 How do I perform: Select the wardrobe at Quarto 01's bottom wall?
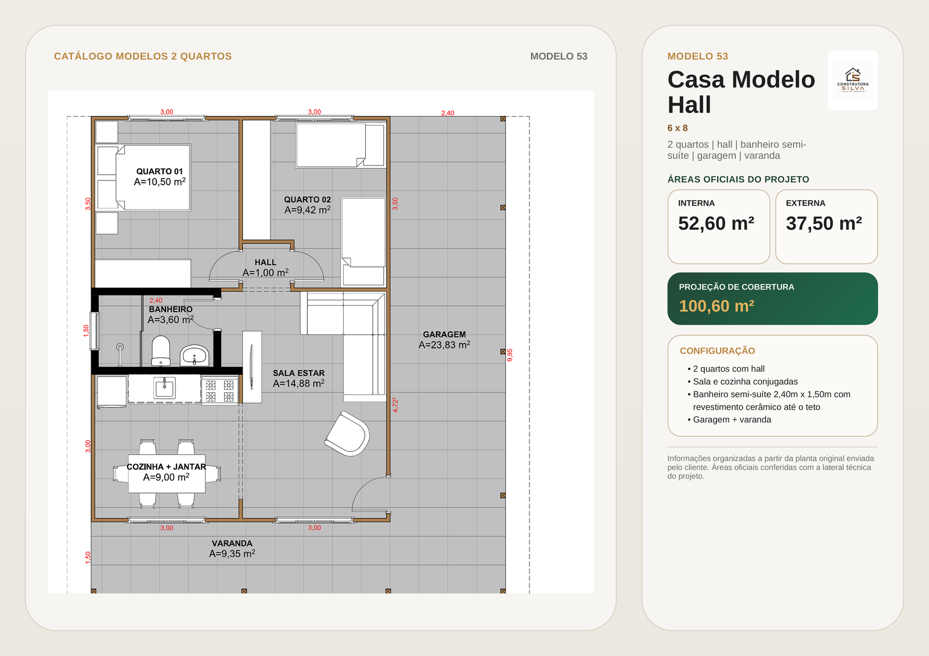[x=143, y=273]
